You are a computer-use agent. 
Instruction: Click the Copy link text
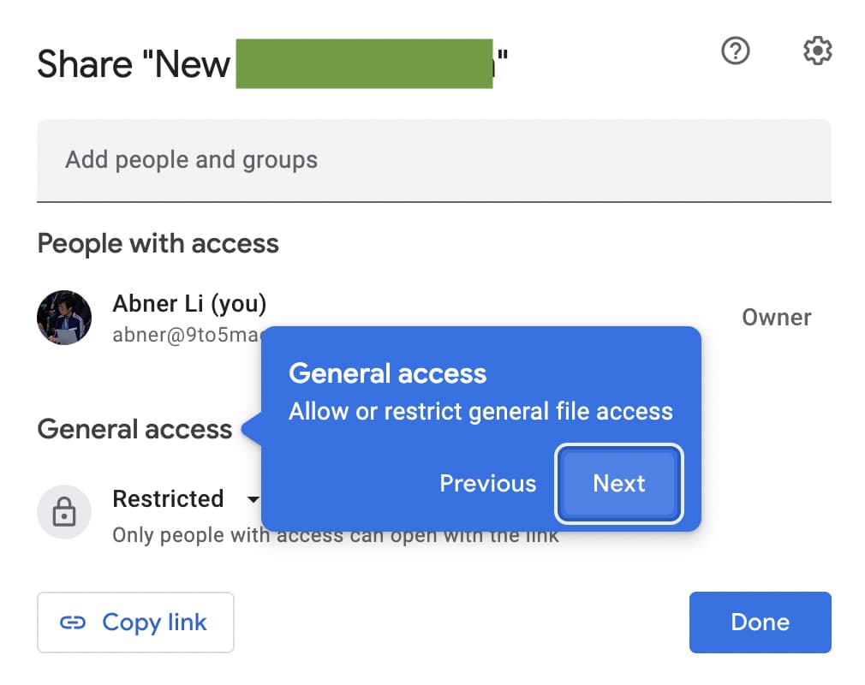pyautogui.click(x=154, y=622)
